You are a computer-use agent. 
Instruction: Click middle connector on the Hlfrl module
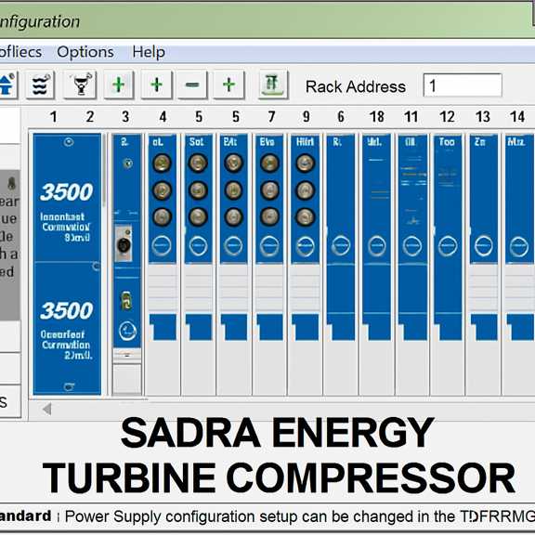coord(305,190)
